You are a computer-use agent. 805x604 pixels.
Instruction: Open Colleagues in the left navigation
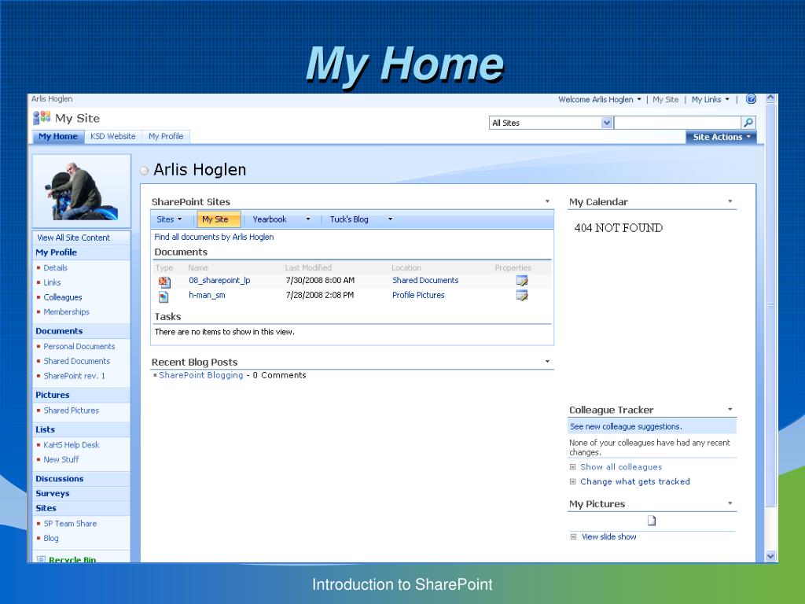pos(63,297)
